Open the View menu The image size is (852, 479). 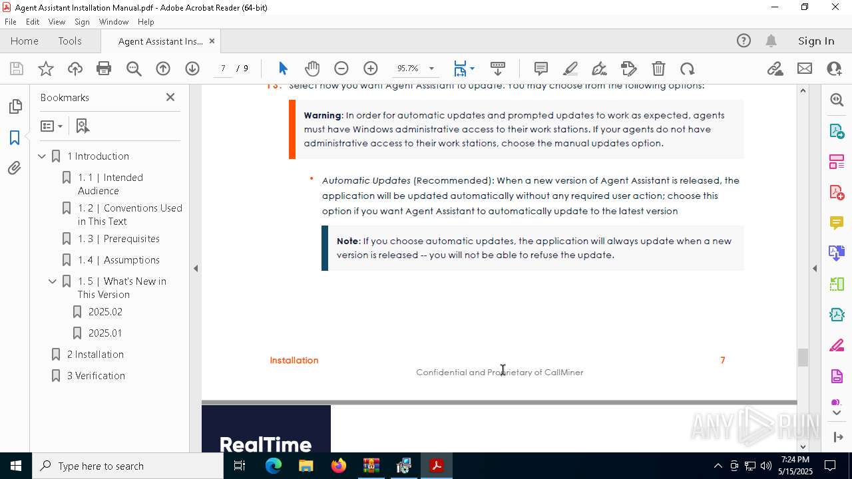coord(57,21)
